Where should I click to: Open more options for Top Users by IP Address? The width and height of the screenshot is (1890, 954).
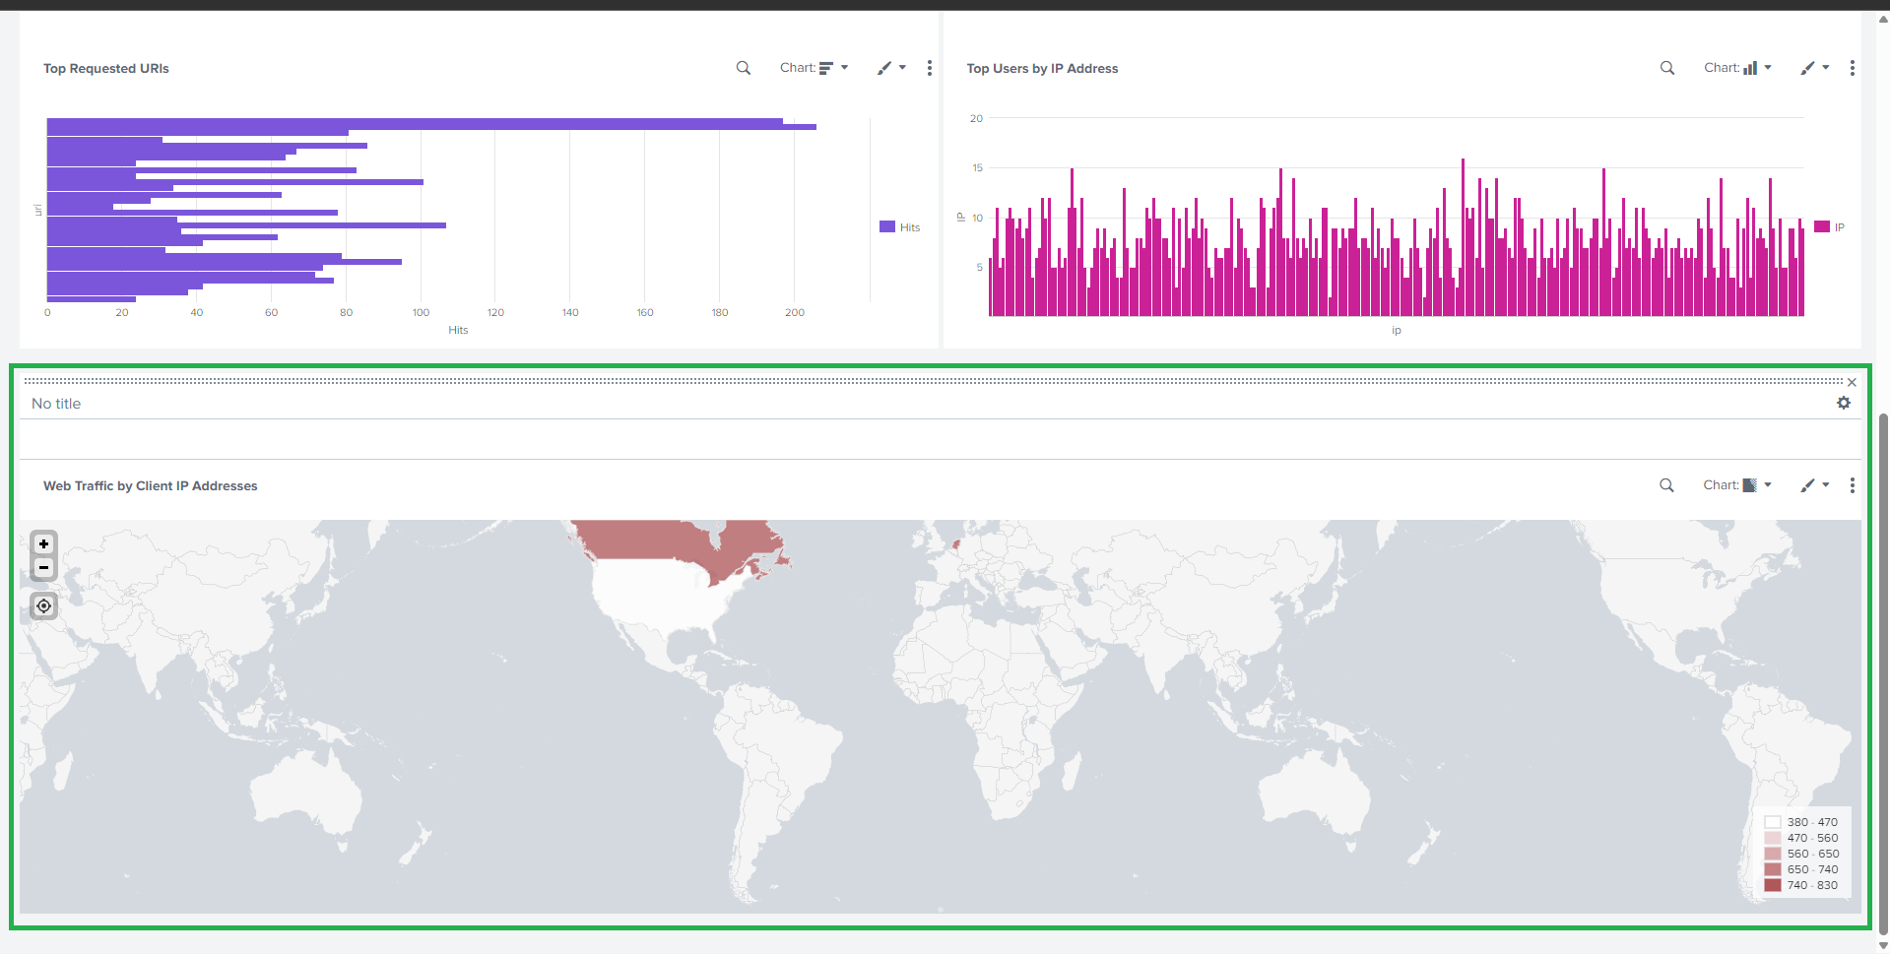1853,68
